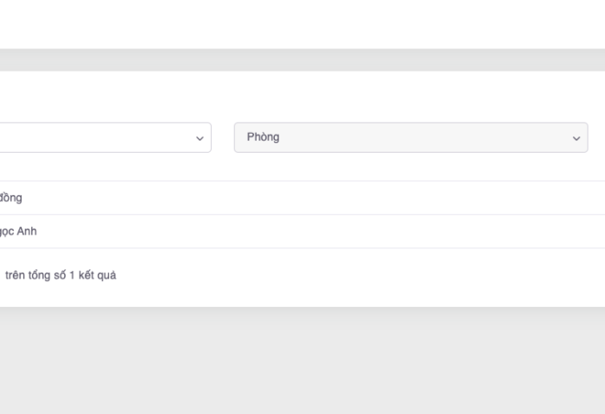Click the 'trên tổng số 1 kết quả' summary
605x414 pixels.
pos(60,275)
